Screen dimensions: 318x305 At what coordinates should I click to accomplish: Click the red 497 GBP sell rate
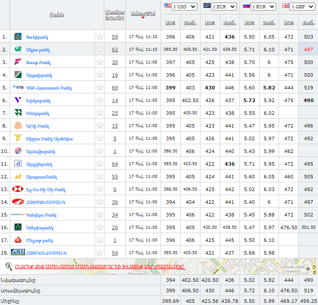308,50
